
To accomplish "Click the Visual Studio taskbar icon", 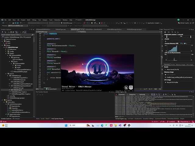I will 120,125.
